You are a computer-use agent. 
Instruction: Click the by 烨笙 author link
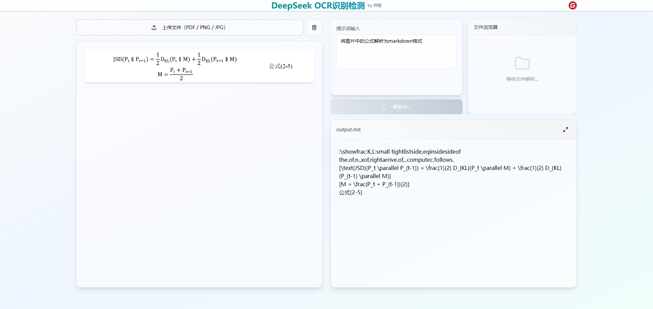(374, 6)
